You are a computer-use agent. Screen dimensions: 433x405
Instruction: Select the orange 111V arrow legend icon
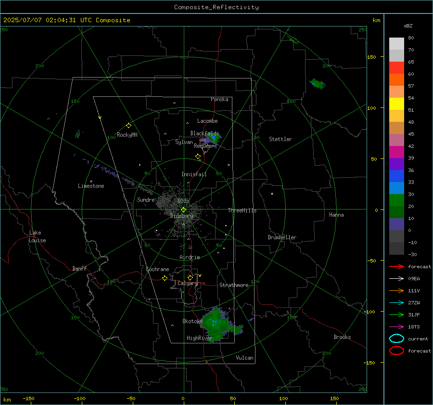click(396, 290)
